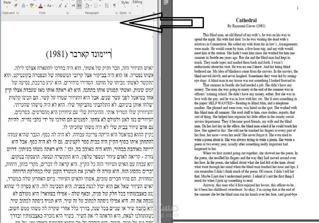Expand the Text Effects dropdown arrow
The height and width of the screenshot is (223, 319).
[x=27, y=6]
